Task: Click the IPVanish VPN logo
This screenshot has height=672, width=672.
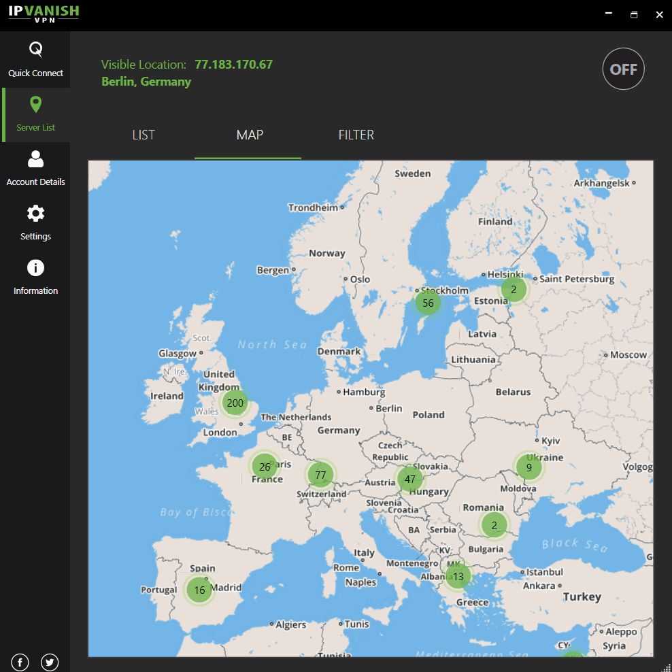Action: [x=44, y=14]
